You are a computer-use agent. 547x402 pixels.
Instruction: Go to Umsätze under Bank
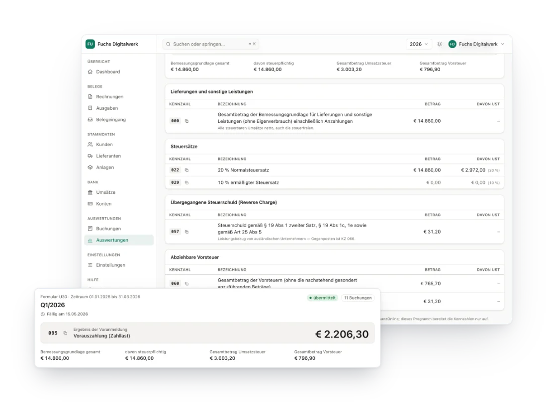[x=119, y=192]
